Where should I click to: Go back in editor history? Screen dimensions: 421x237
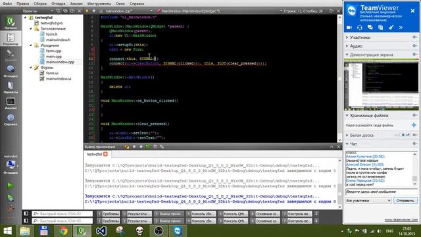pyautogui.click(x=87, y=11)
